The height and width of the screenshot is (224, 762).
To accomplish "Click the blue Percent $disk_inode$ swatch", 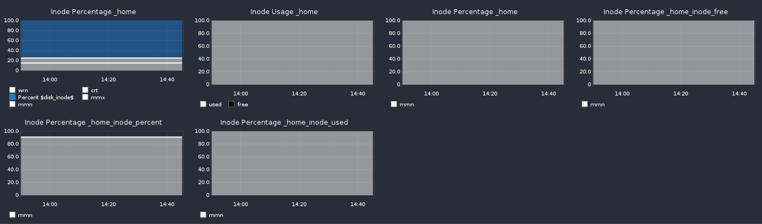I will 13,97.
